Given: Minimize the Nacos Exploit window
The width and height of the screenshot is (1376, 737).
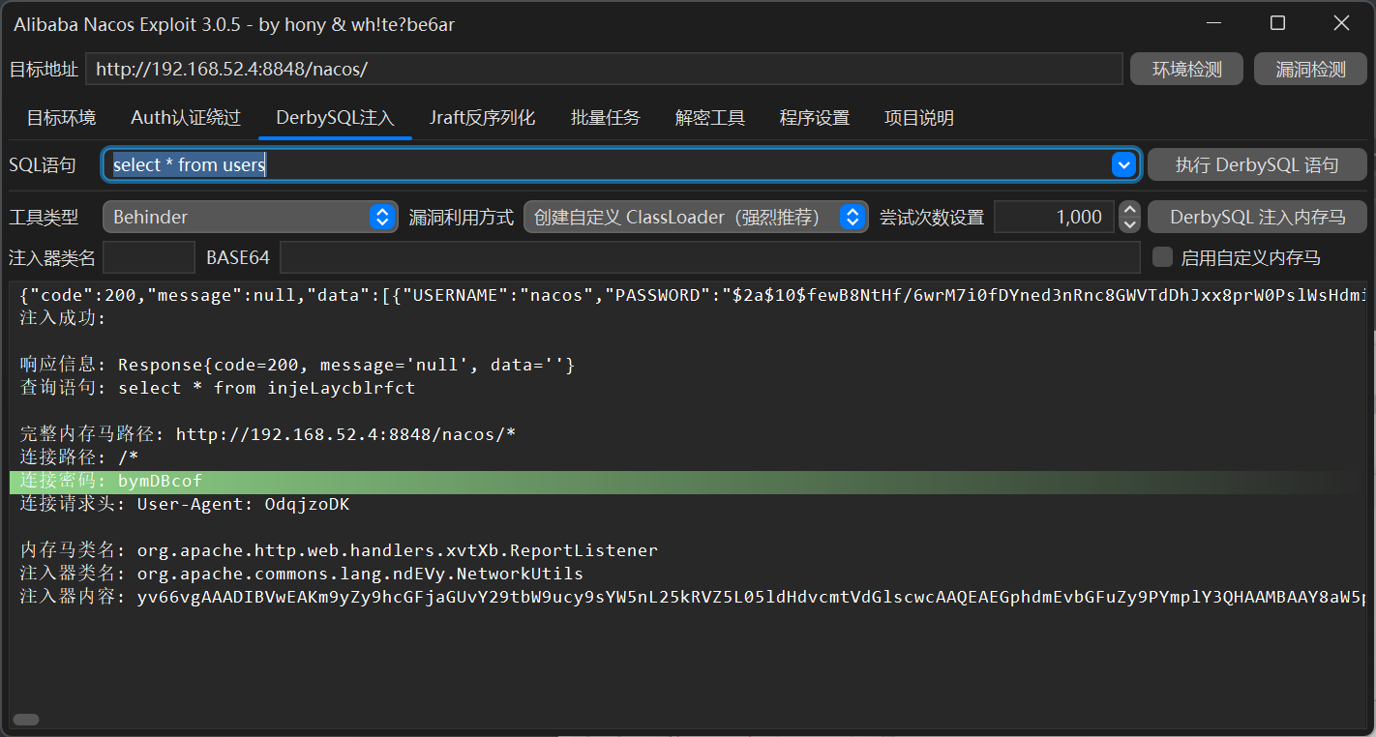Looking at the screenshot, I should [x=1213, y=23].
